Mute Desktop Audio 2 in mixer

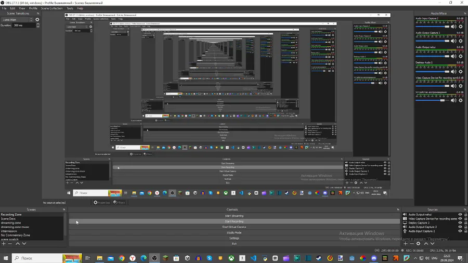pyautogui.click(x=453, y=72)
